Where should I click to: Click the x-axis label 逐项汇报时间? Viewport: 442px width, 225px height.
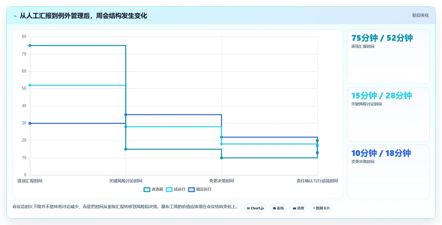(30, 181)
